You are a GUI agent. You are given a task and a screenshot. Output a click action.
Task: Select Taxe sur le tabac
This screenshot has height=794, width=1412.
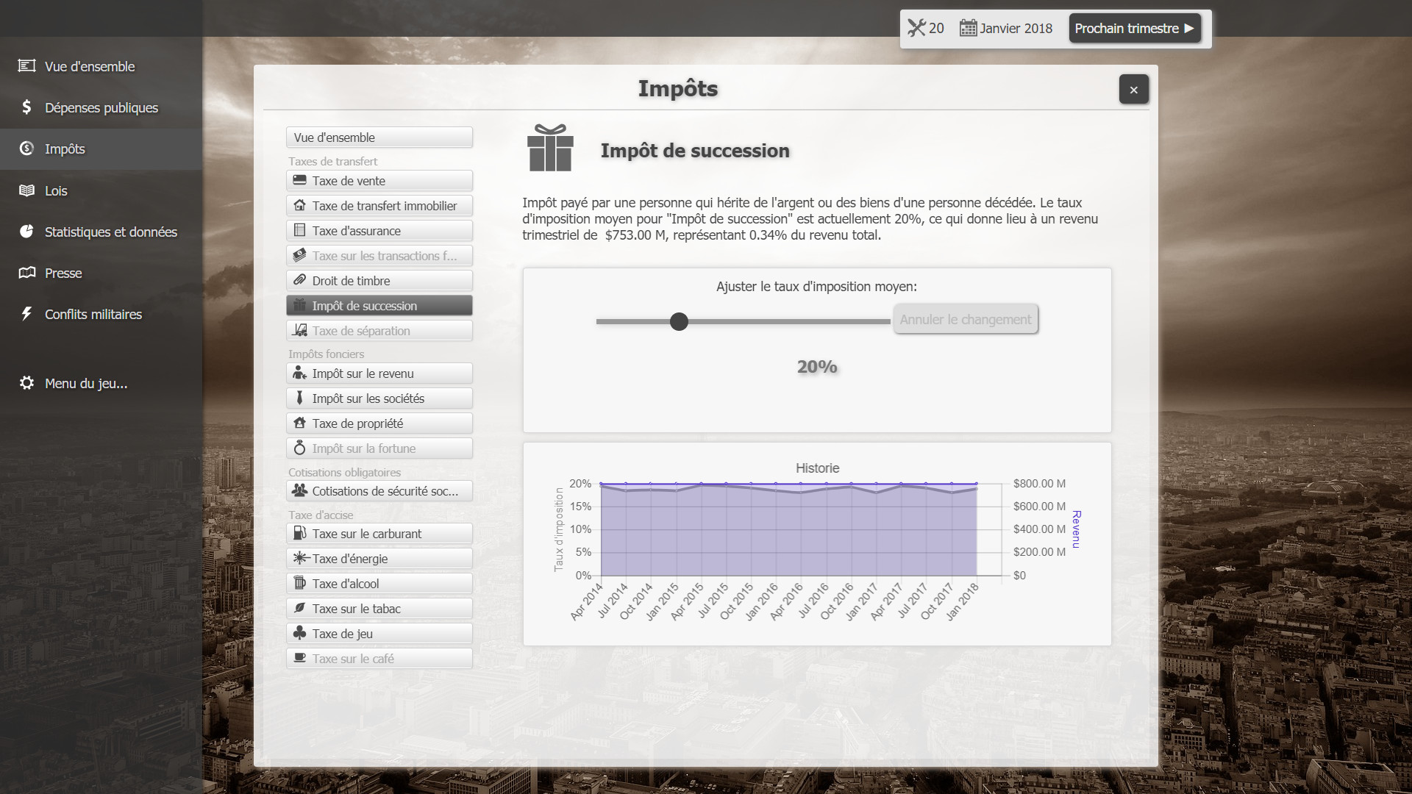pyautogui.click(x=379, y=608)
